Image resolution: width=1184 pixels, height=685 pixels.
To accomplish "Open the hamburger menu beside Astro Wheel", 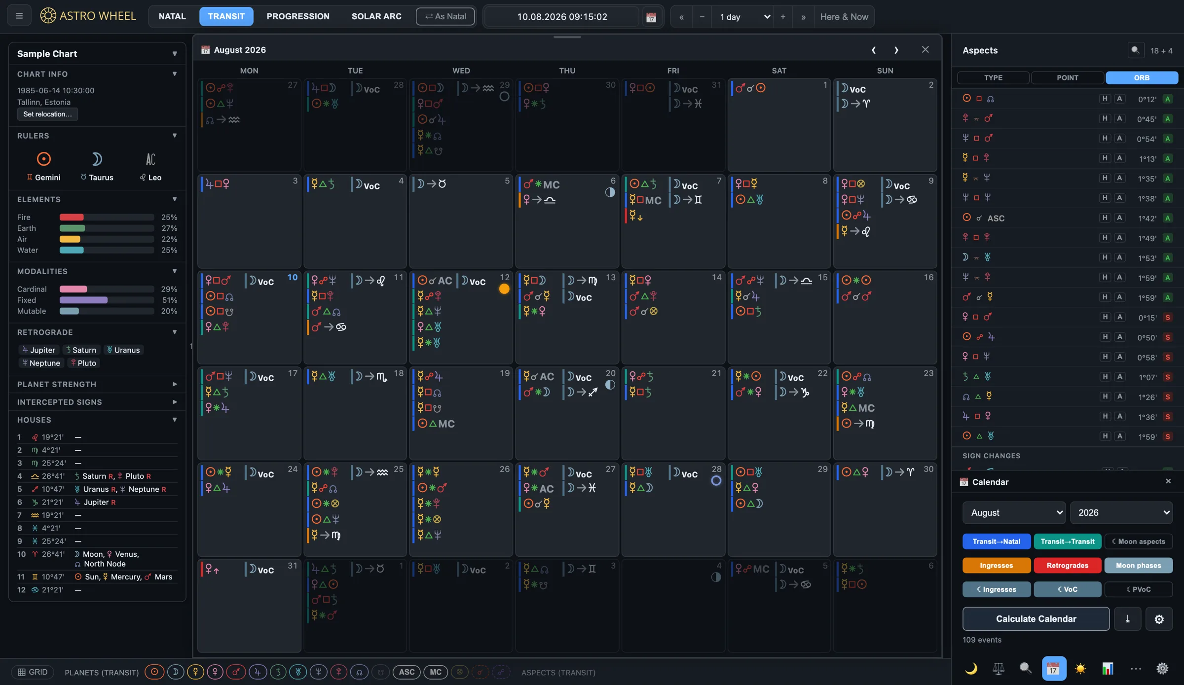I will point(19,16).
